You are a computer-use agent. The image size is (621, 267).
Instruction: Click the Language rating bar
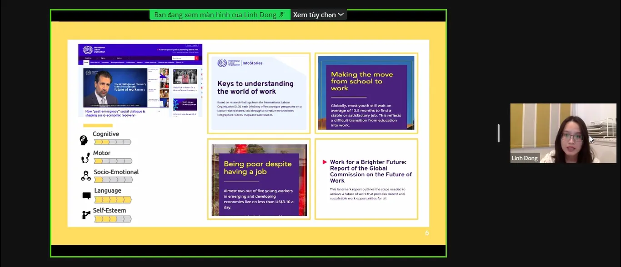(x=113, y=199)
